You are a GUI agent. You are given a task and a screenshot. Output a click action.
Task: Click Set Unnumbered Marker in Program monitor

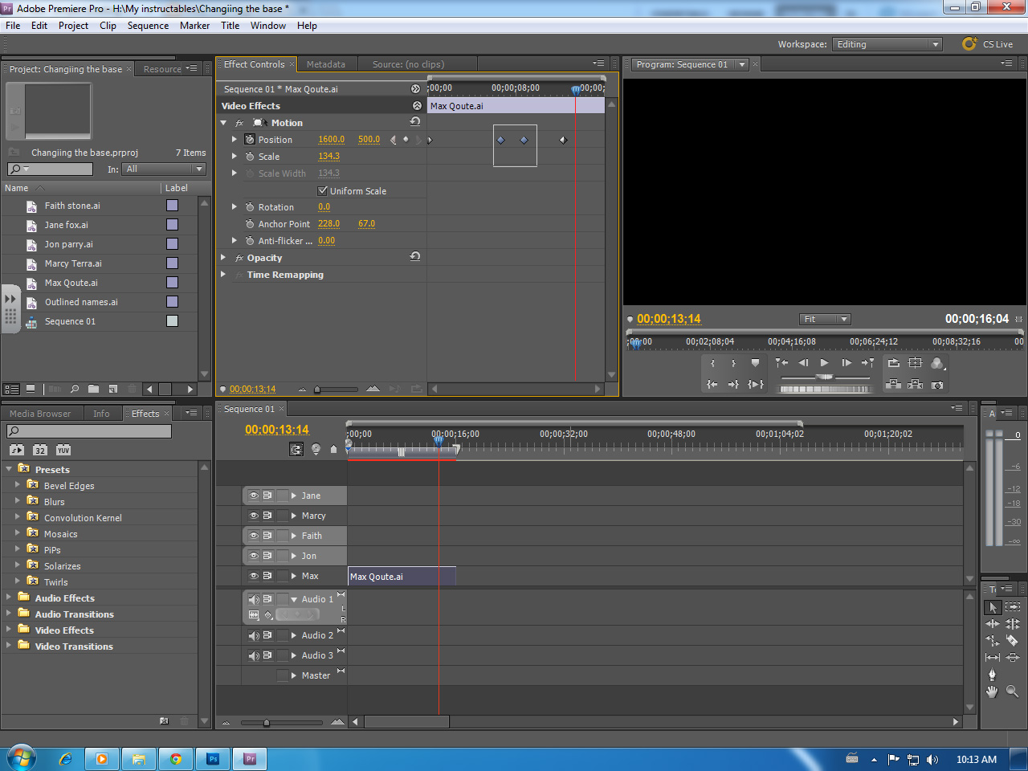(x=755, y=363)
